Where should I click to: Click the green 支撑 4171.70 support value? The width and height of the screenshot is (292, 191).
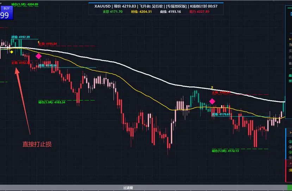click(112, 12)
